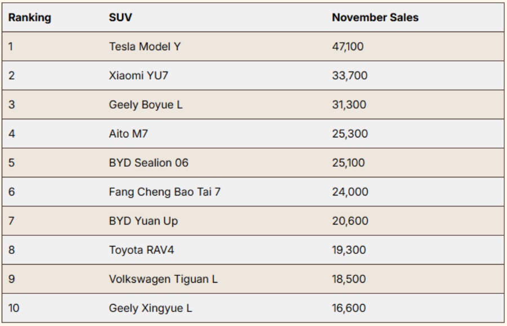Click the 24,000 sales figure
Viewport: 507px width, 326px height.
(350, 192)
